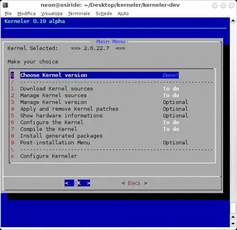The width and height of the screenshot is (237, 230).
Task: Open the Aiuto menu
Action: 123,13
